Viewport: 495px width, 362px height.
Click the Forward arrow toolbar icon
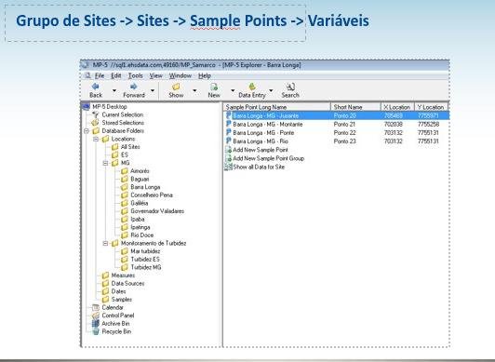[x=134, y=87]
